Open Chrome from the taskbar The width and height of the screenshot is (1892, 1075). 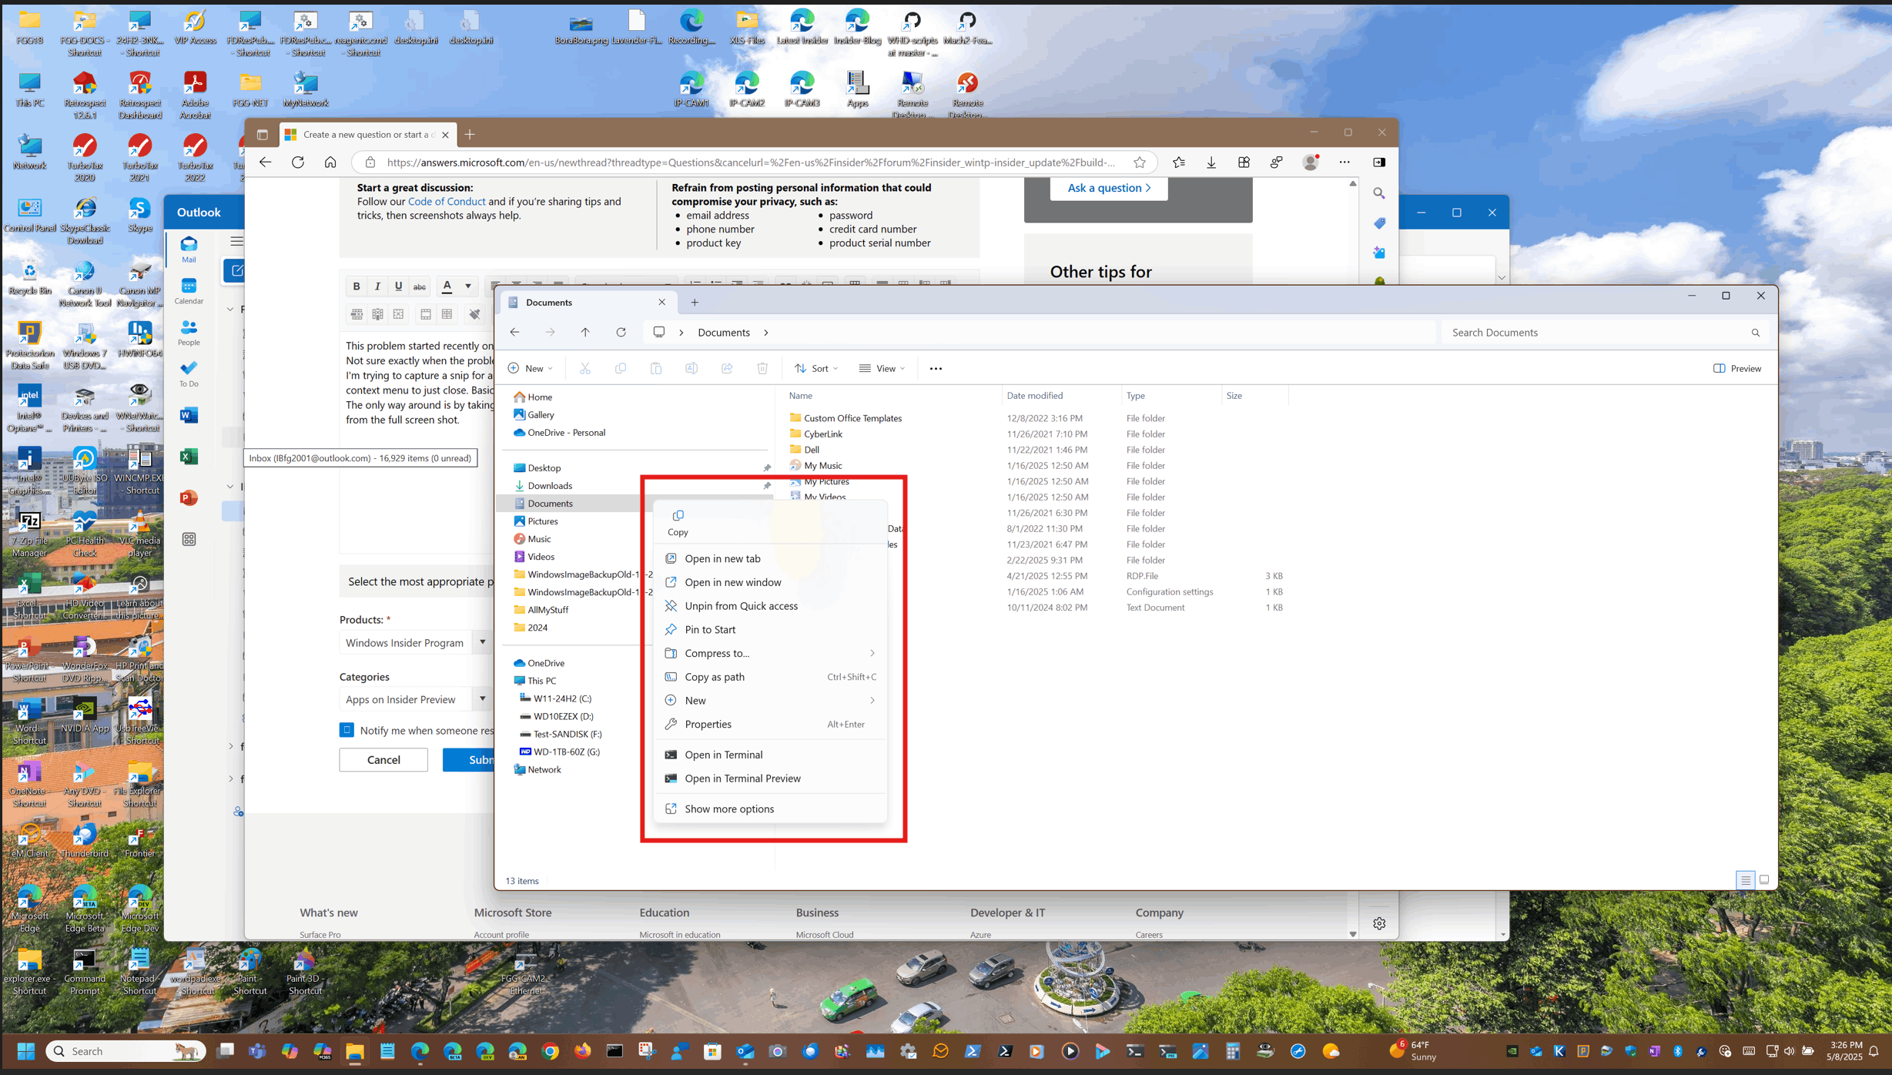coord(550,1051)
